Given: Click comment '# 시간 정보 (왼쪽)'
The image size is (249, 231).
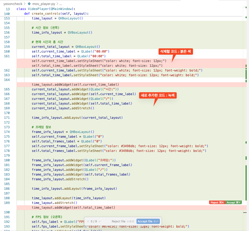Looking at the screenshot, I should (x=45, y=28).
